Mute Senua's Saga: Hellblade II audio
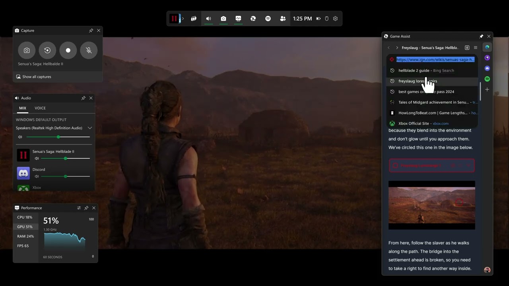Viewport: 509px width, 286px height. coord(37,158)
